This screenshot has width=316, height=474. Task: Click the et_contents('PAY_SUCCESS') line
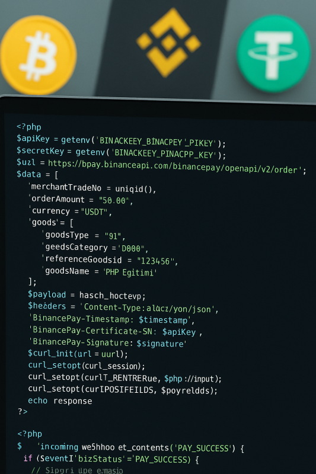point(130,447)
